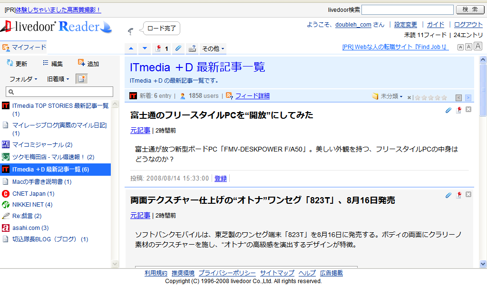Viewport: 487px width, 285px height.
Task: Select マイコミジャーナル feed
Action: point(55,144)
